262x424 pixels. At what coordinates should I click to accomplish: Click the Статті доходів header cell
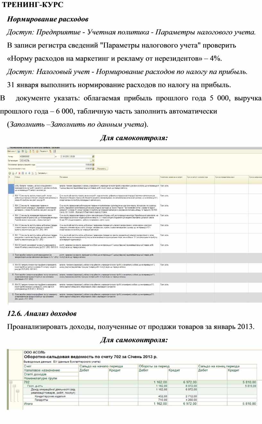[x=51, y=374]
